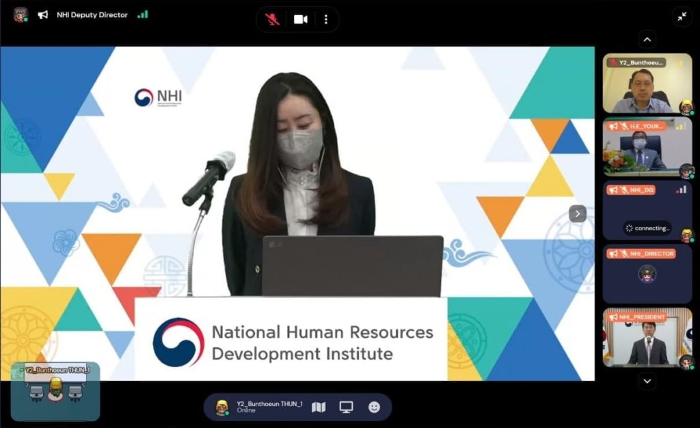Click the Y2_Bunthoeun THUN_1 name in bottom toolbar
Screen dimensions: 700x428
tap(269, 404)
